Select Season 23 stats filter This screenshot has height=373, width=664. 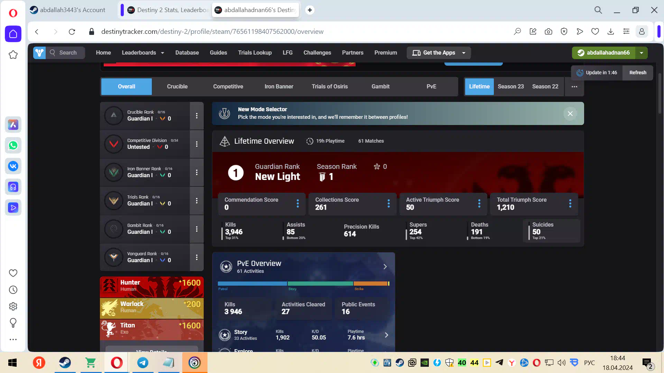pyautogui.click(x=511, y=87)
